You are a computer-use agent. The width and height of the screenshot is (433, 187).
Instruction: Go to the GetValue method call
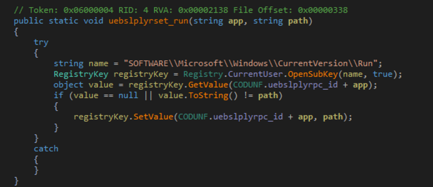pos(208,85)
